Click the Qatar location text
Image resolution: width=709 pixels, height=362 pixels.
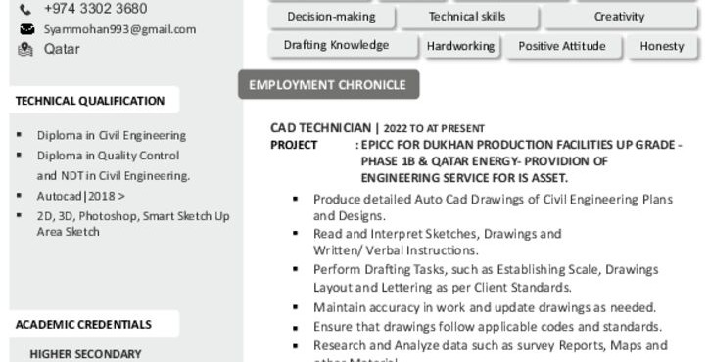pos(62,49)
